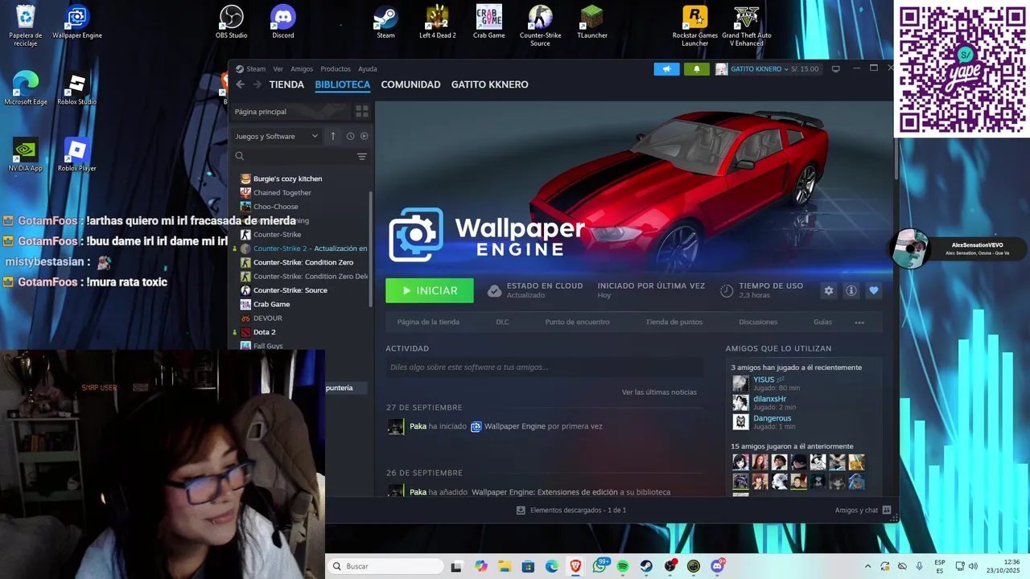Open Wallpaper Engine manage gear settings
The image size is (1030, 579).
click(x=828, y=290)
